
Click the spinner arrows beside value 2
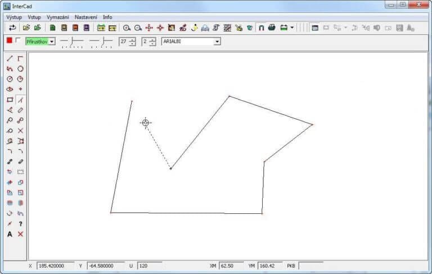[152, 42]
